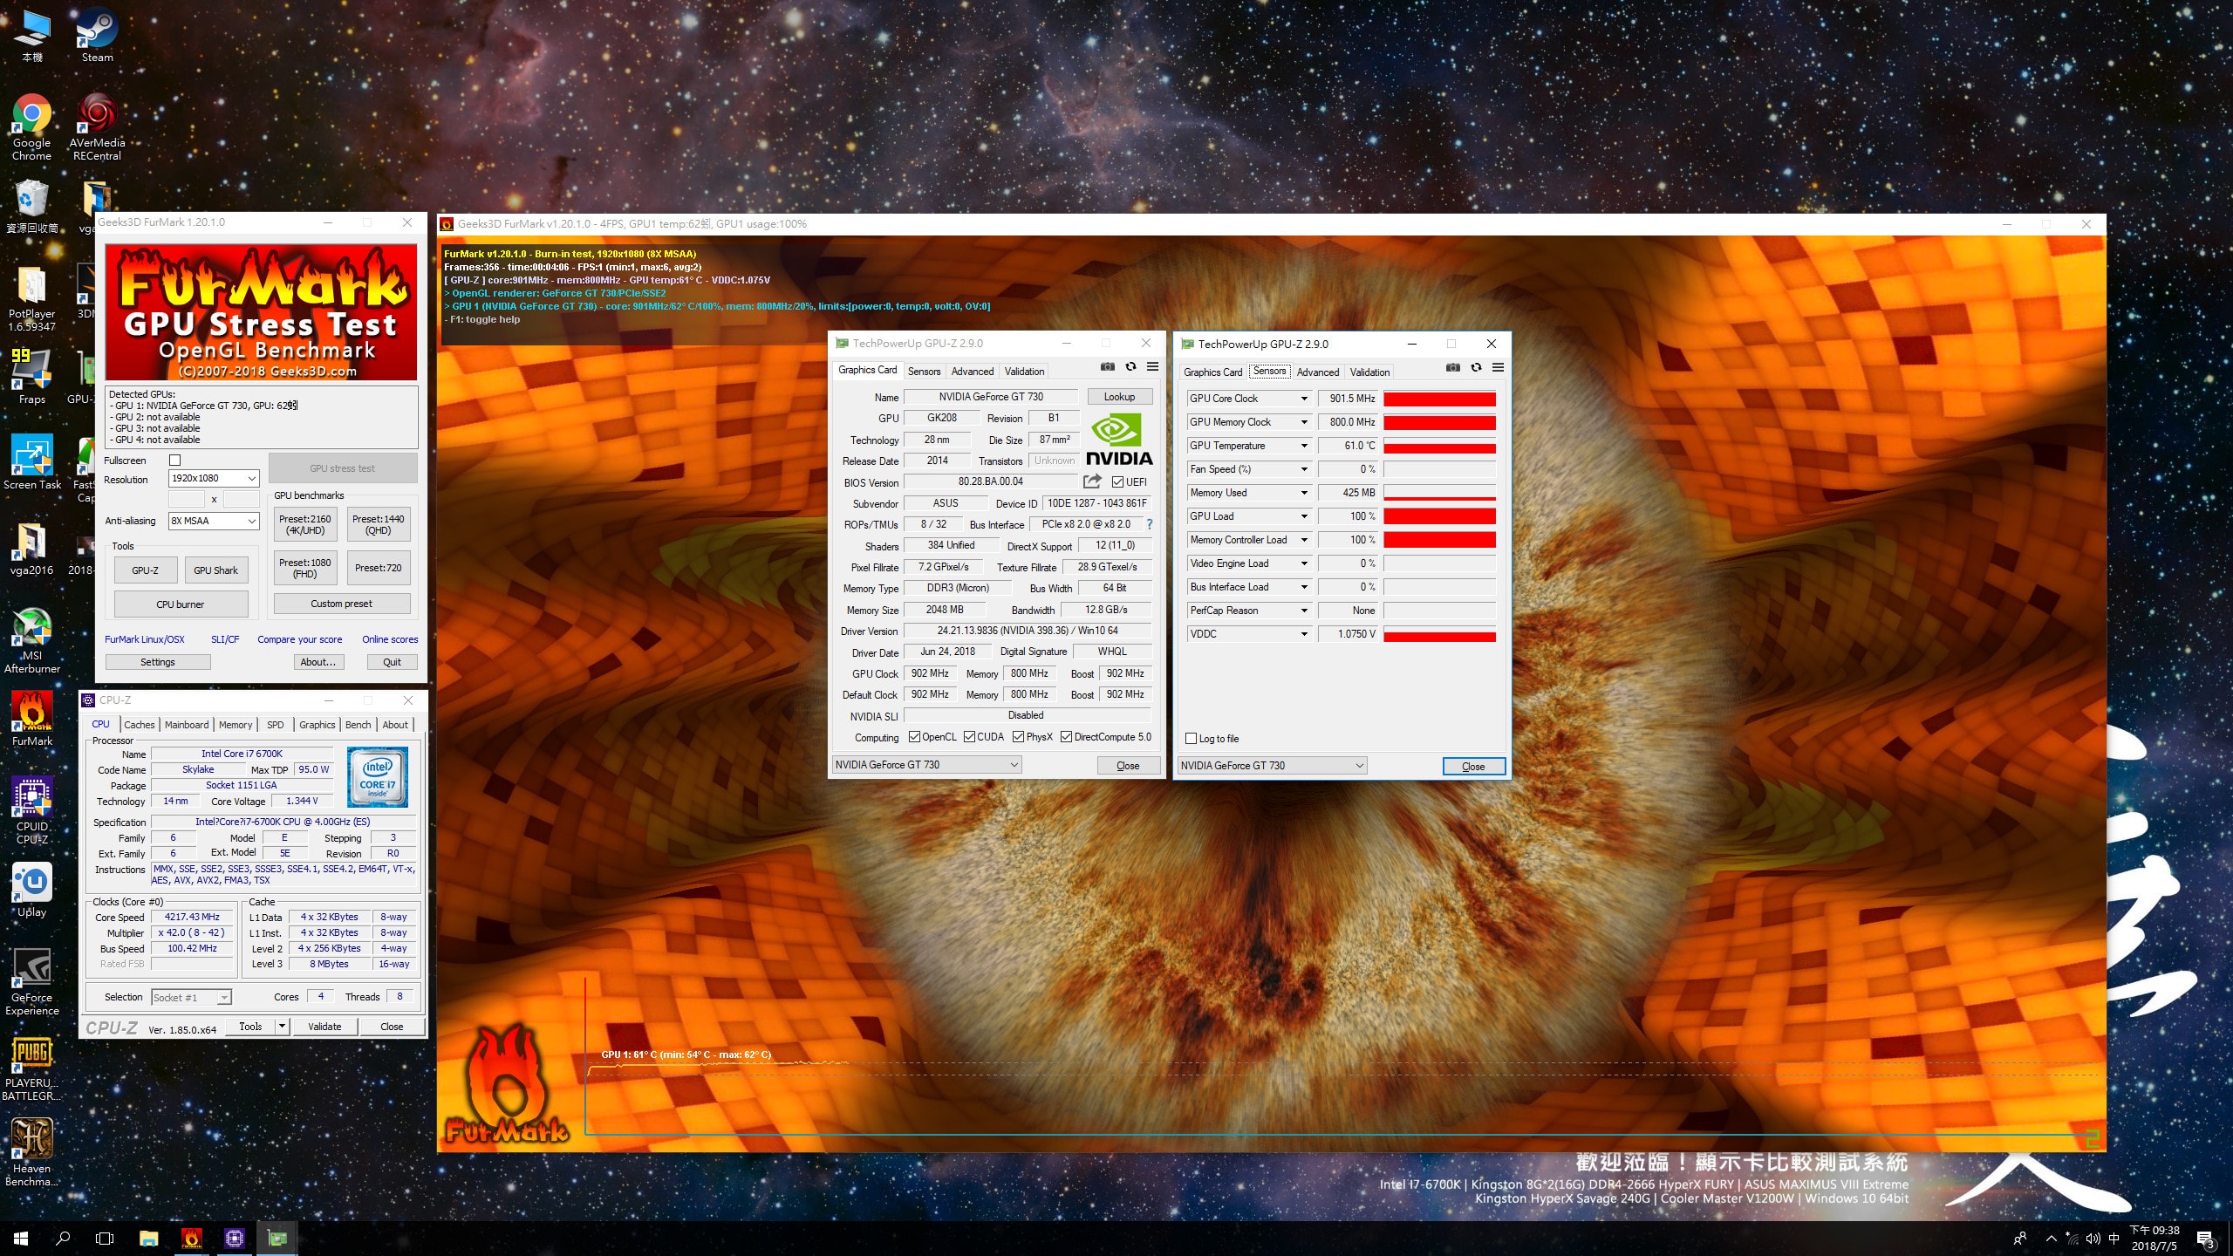The height and width of the screenshot is (1256, 2233).
Task: Open the FurMark Resolution 1920x1080 dropdown
Action: tap(214, 478)
